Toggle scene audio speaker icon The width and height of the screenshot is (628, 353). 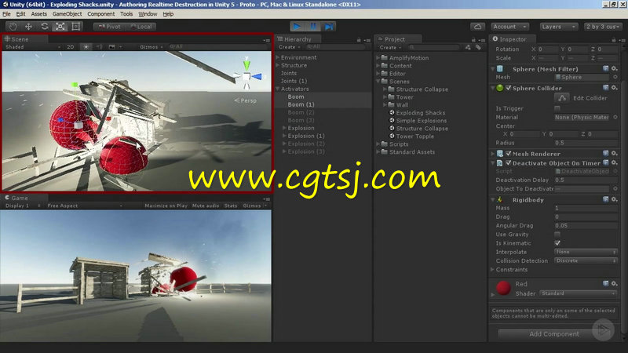coord(99,47)
